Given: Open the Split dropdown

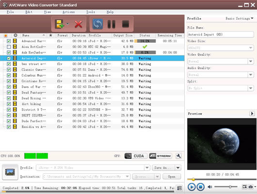Looking at the screenshot, I should tap(250, 88).
